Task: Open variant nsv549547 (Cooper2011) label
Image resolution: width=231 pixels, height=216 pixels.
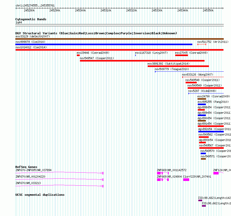Action: tap(97, 58)
